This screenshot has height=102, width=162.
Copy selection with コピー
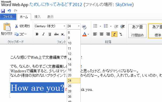click(x=21, y=34)
